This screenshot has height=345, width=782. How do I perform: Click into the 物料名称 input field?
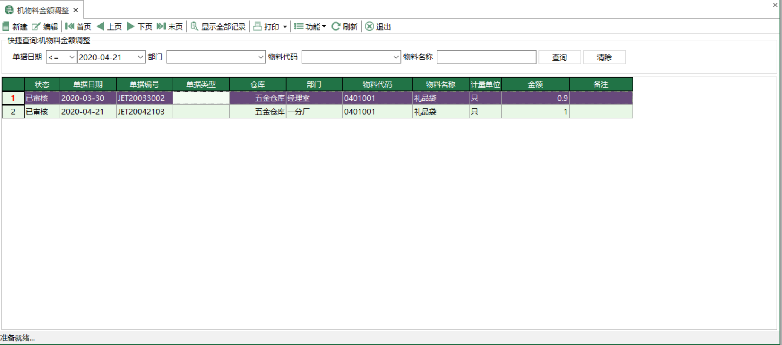[486, 57]
